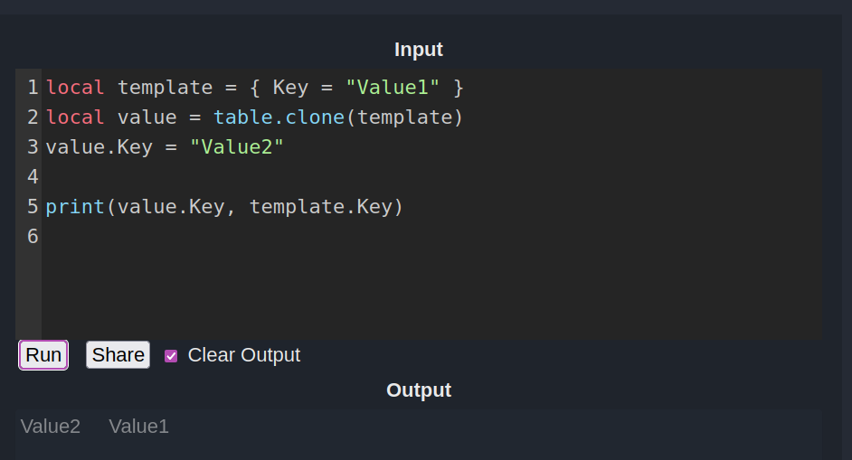Viewport: 852px width, 460px height.
Task: Click the Input heading
Action: click(x=419, y=50)
